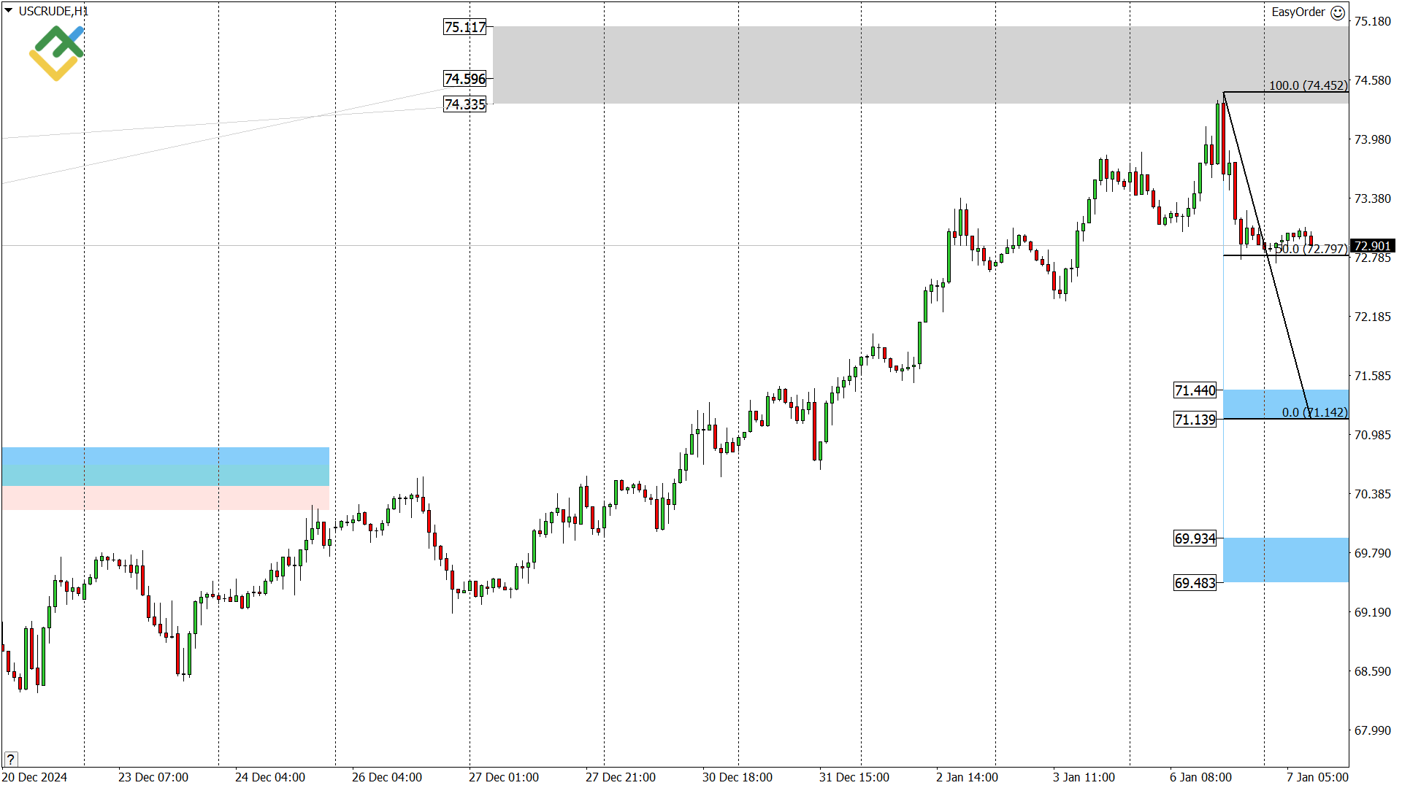1402x788 pixels.
Task: Click the question mark help icon
Action: [x=10, y=759]
